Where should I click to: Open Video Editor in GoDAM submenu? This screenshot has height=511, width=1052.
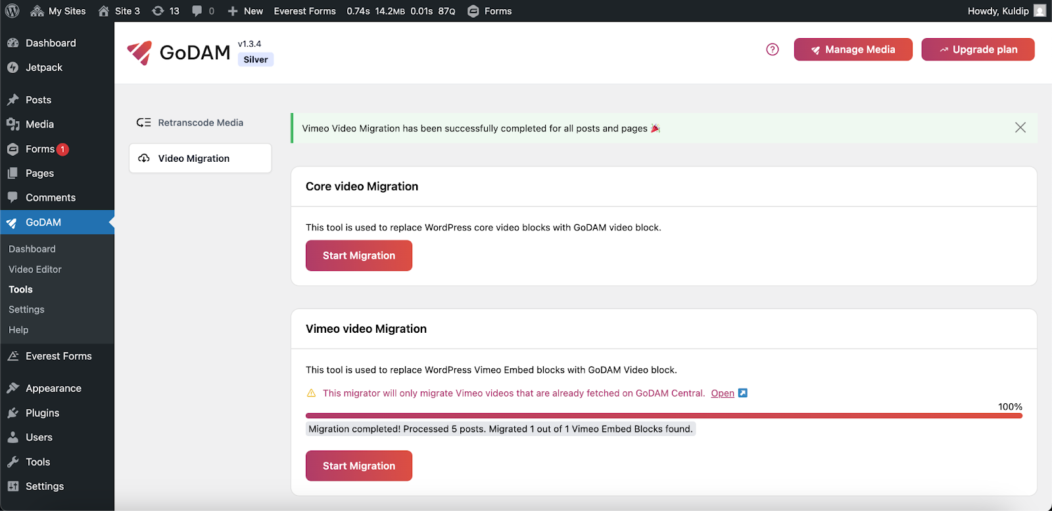(x=35, y=270)
